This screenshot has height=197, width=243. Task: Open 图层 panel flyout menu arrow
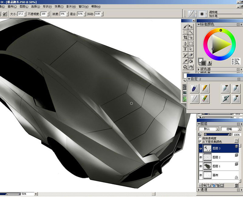click(241, 124)
